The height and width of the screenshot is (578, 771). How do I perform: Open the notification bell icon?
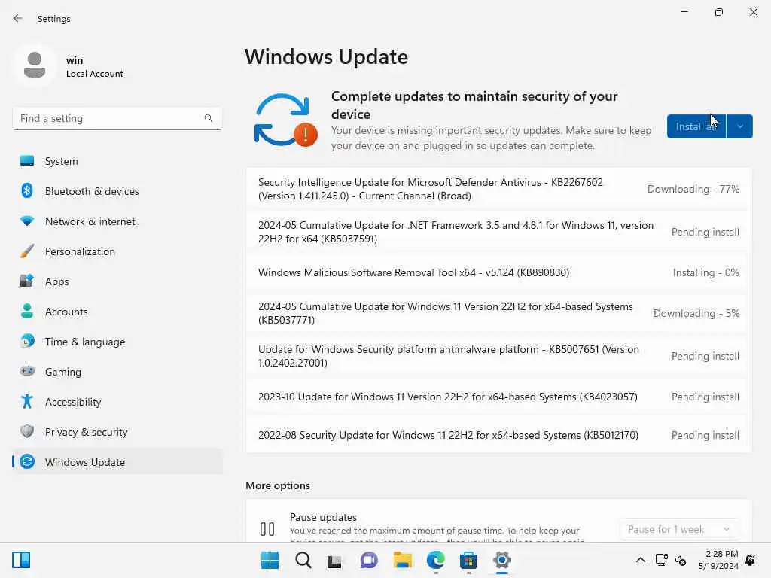(x=751, y=560)
